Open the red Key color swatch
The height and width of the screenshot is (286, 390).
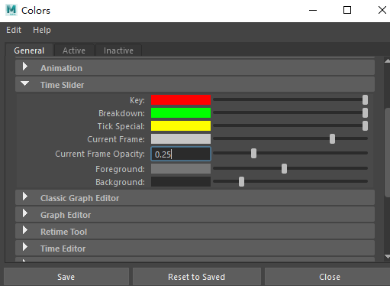pyautogui.click(x=181, y=100)
